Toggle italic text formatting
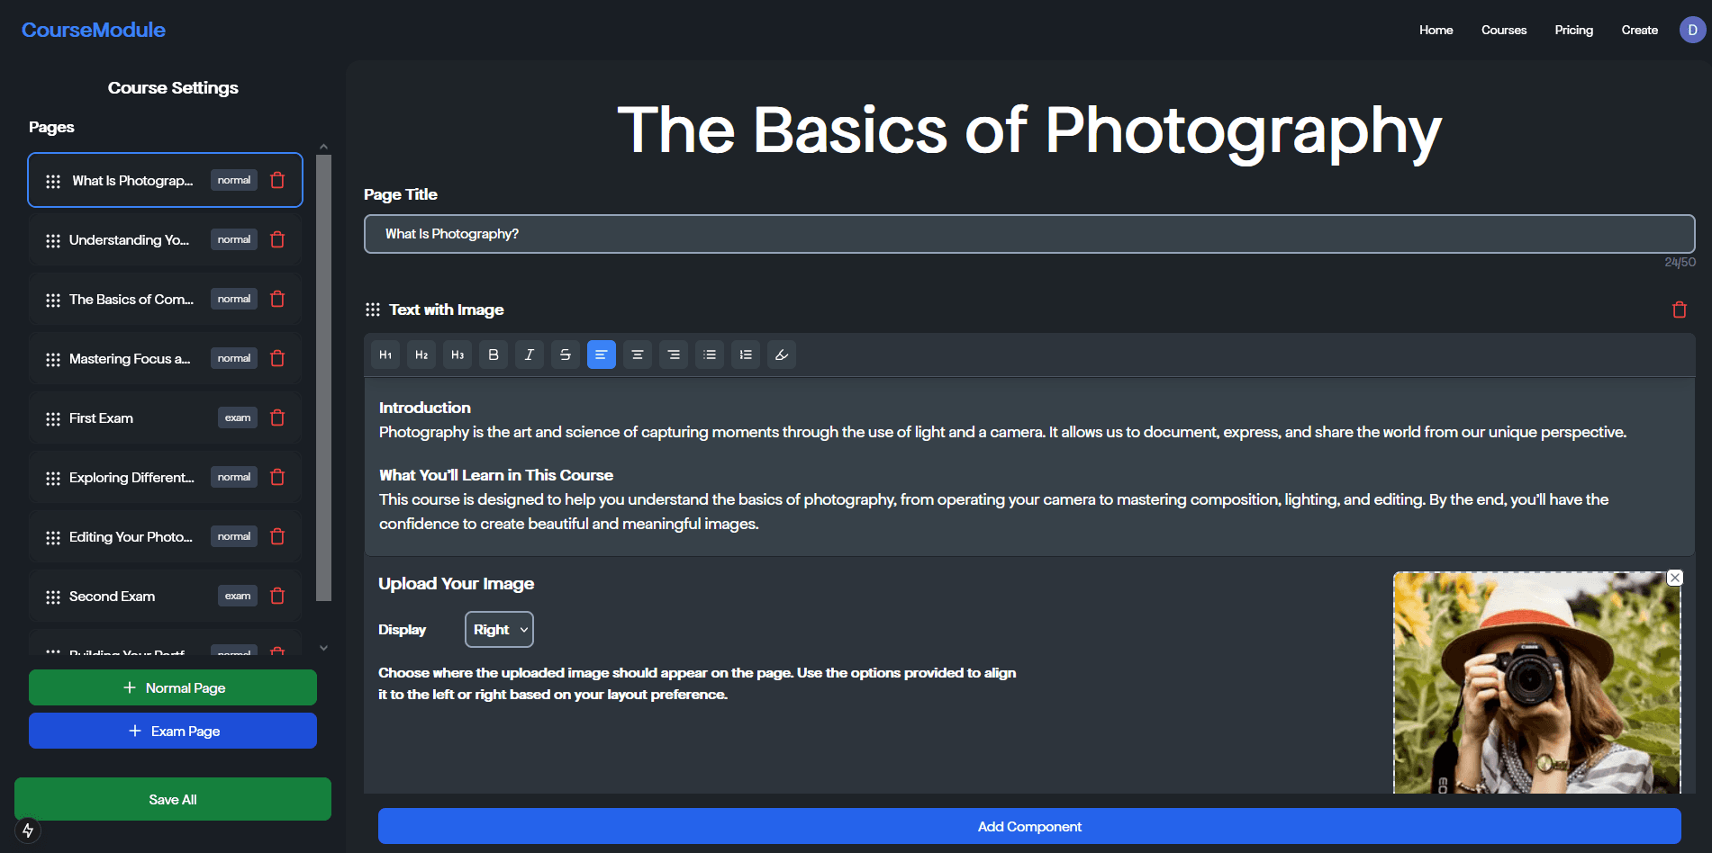Image resolution: width=1712 pixels, height=853 pixels. (530, 355)
